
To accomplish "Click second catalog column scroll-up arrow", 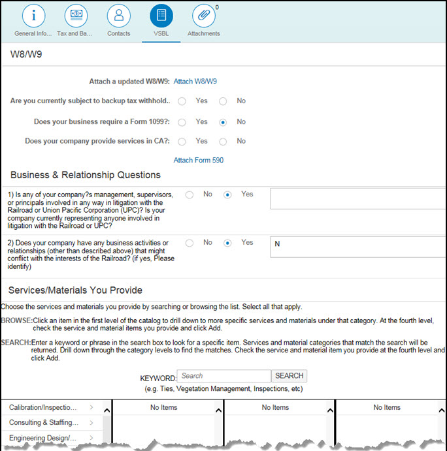I will pos(219,411).
